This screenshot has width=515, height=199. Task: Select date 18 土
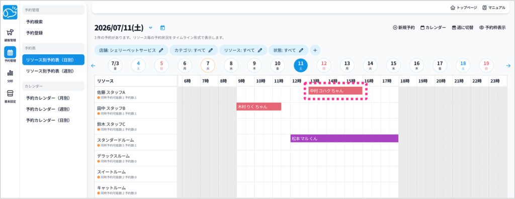coord(463,65)
